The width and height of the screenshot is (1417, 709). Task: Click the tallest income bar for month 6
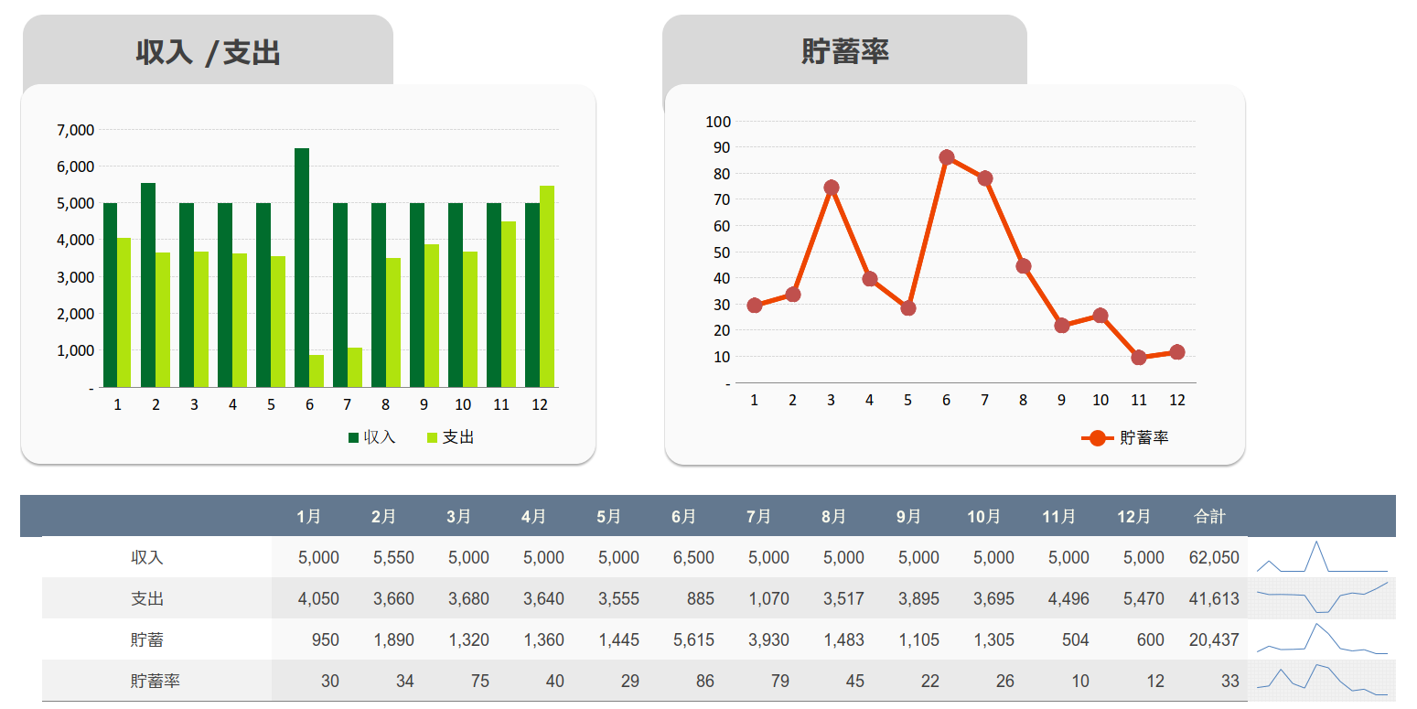click(302, 267)
